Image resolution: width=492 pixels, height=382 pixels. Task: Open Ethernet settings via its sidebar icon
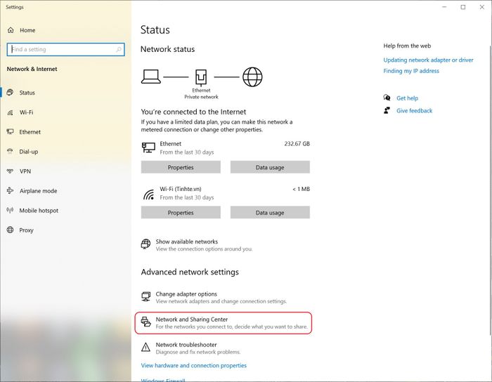tap(10, 132)
